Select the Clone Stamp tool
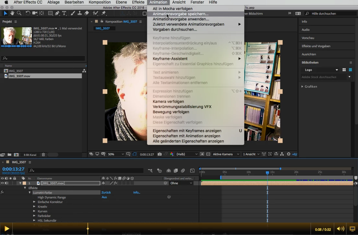Image resolution: width=358 pixels, height=235 pixels. (x=79, y=13)
